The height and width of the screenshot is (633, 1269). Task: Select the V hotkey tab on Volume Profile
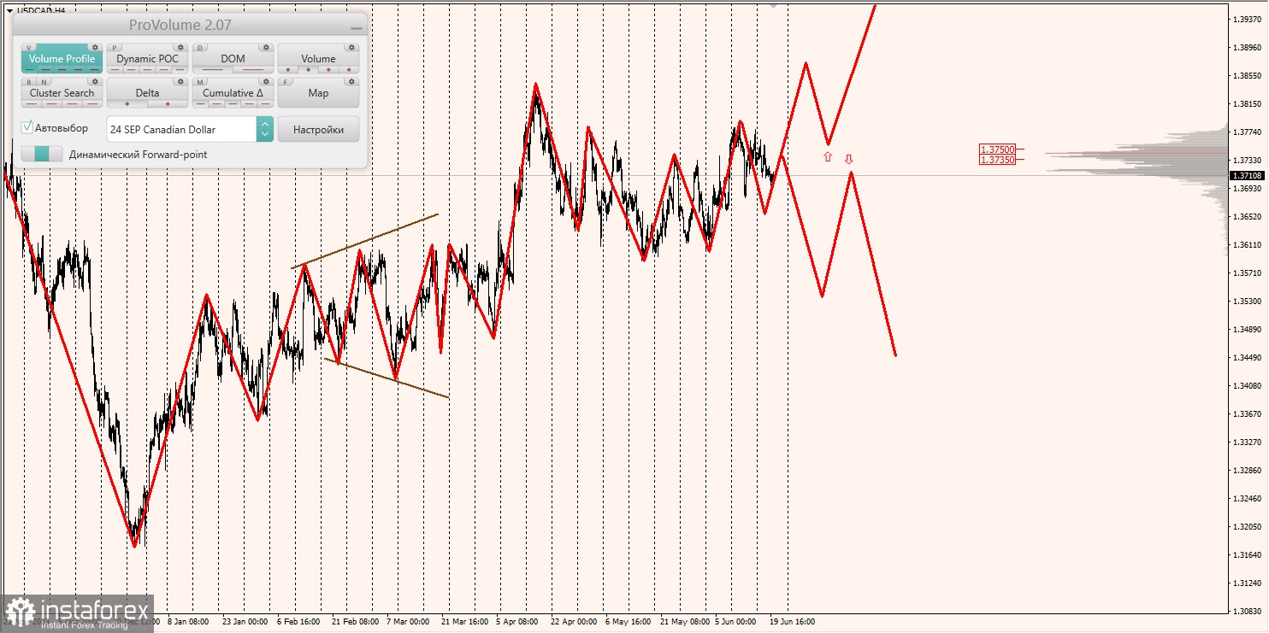click(x=28, y=48)
